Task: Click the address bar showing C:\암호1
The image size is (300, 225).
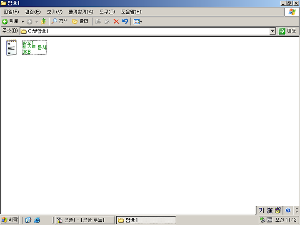Action: [x=147, y=31]
